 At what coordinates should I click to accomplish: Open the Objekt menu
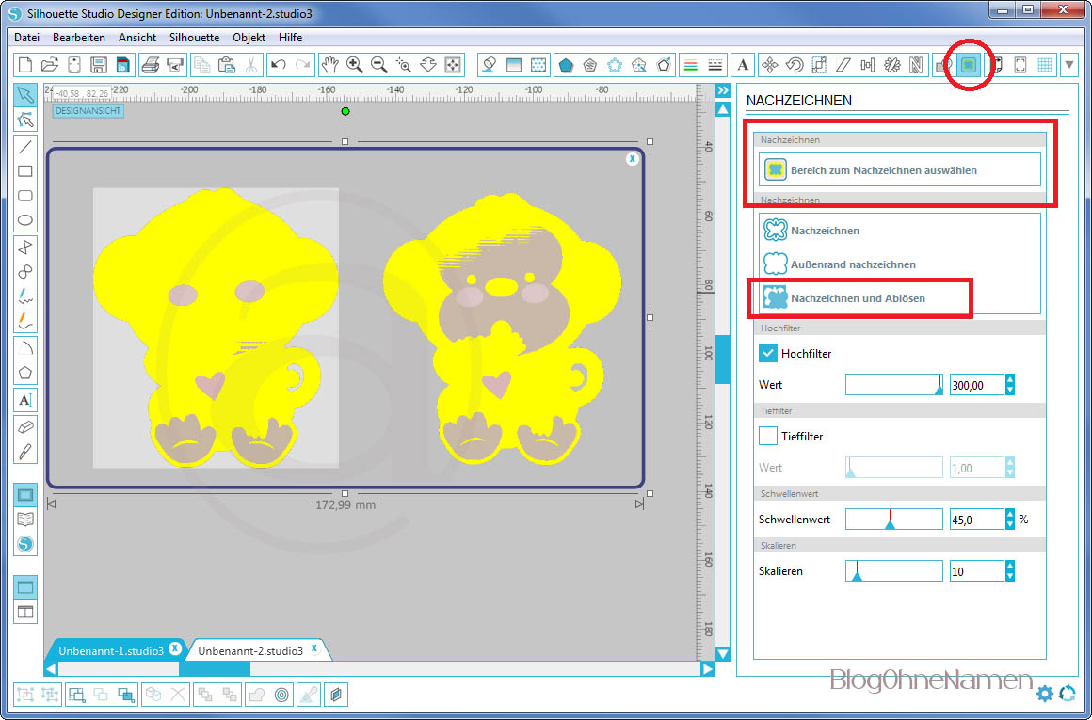249,38
